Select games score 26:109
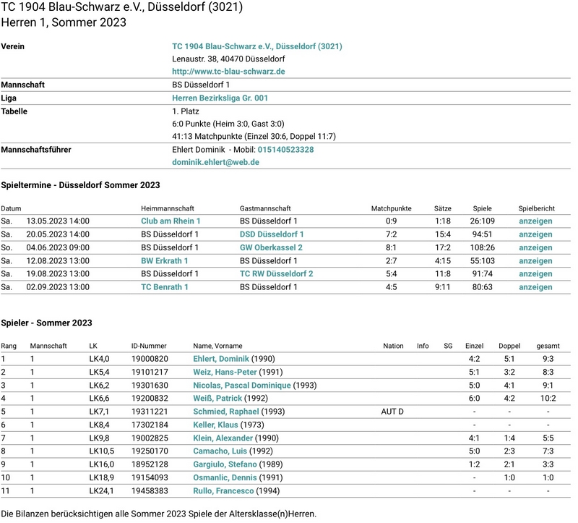578x523 pixels. [482, 221]
